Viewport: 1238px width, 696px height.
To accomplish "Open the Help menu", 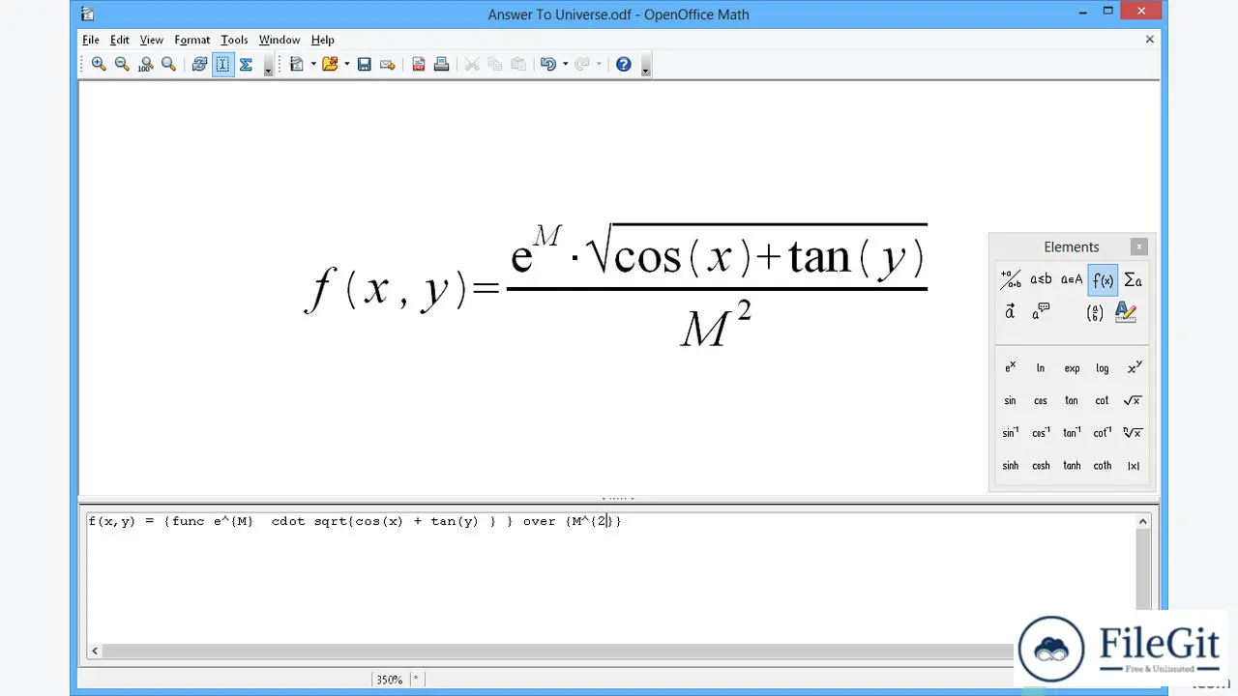I will click(323, 40).
